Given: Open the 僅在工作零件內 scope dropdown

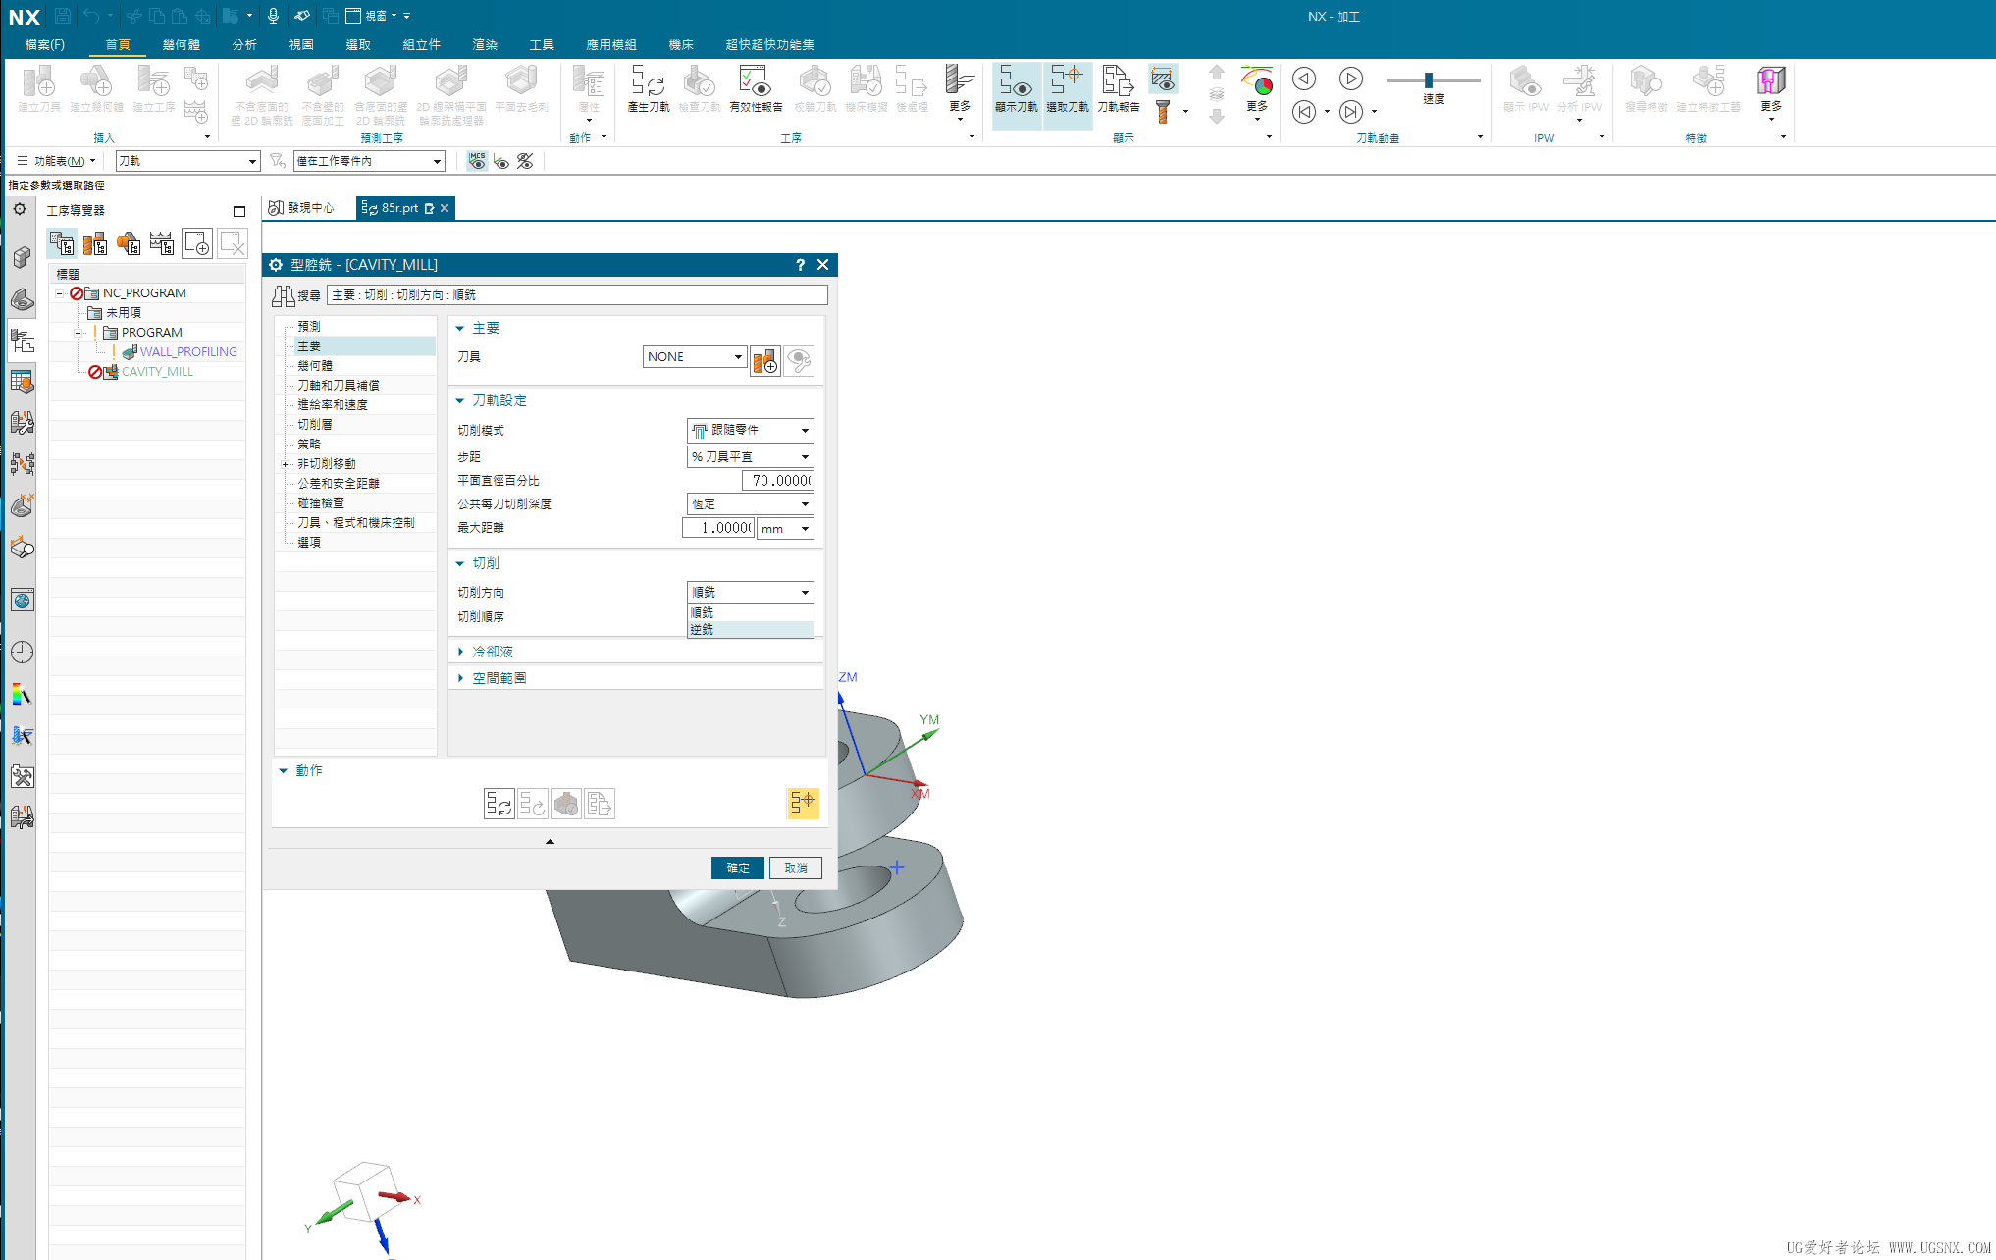Looking at the screenshot, I should click(x=370, y=161).
